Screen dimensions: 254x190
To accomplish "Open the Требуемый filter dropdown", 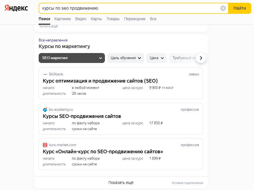I will click(182, 58).
